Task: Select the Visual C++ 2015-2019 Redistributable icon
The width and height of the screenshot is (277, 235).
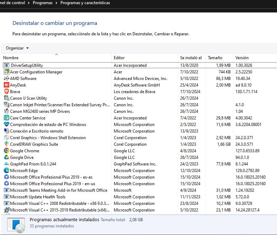Action: click(x=7, y=210)
